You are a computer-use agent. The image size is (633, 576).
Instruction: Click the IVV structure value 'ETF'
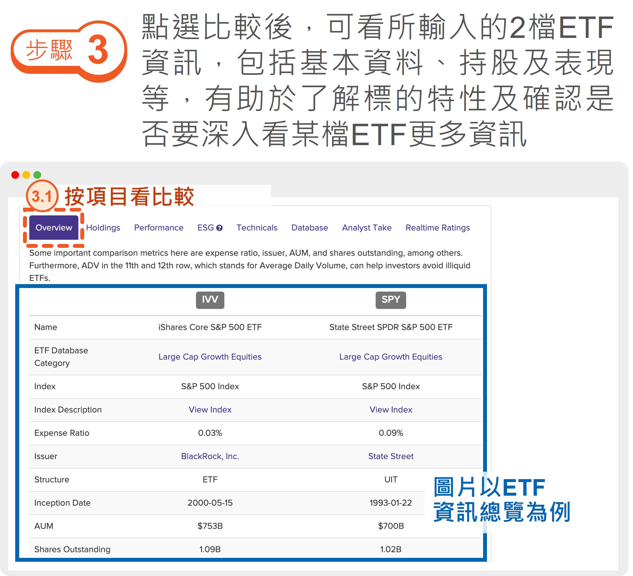pyautogui.click(x=210, y=479)
